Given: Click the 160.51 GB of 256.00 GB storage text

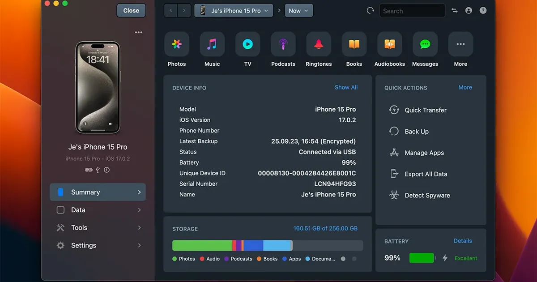Looking at the screenshot, I should point(325,228).
